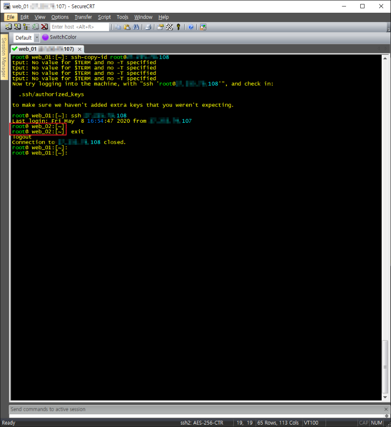The image size is (391, 427).
Task: Close the web_01 session tab
Action: [79, 49]
